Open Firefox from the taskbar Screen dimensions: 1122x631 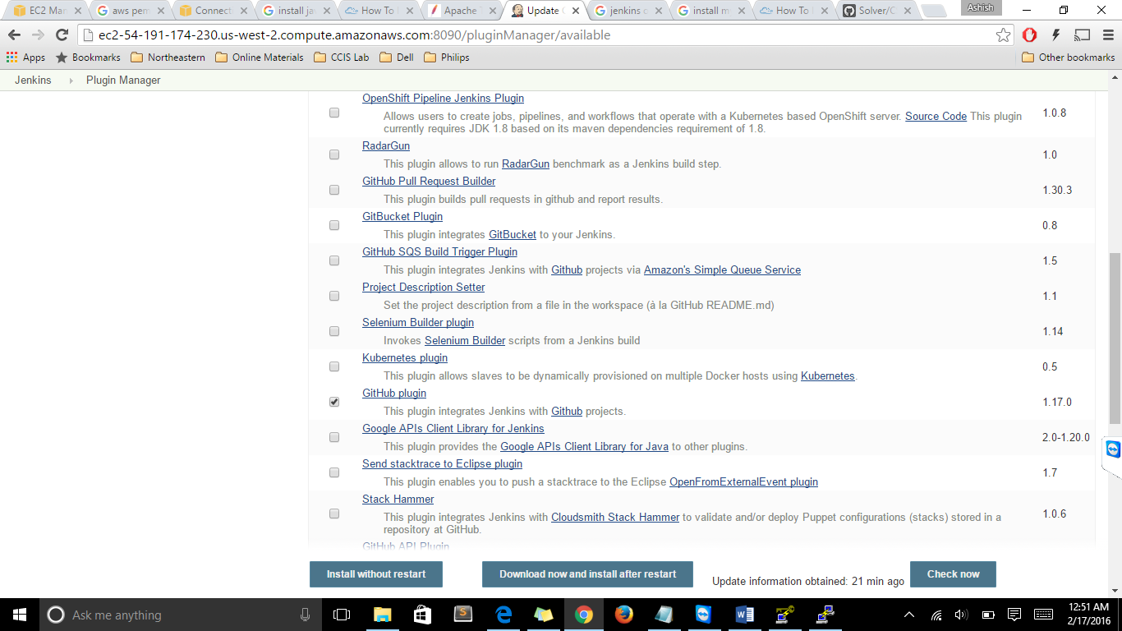click(x=623, y=615)
